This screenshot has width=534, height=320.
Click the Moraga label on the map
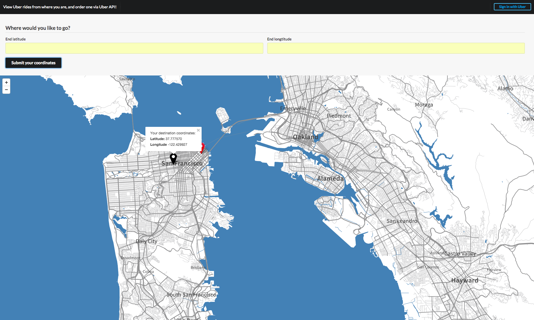coord(424,105)
